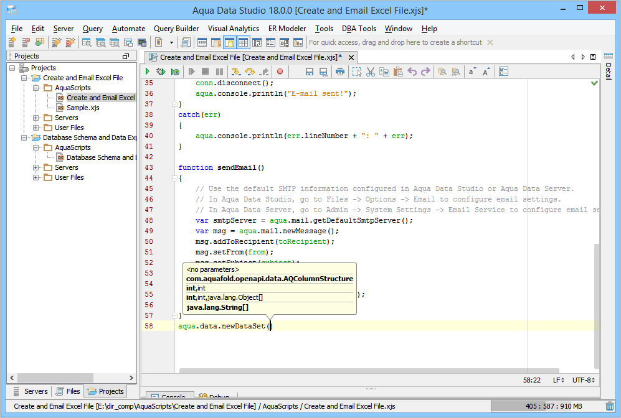621x418 pixels.
Task: Copy text using the Copy icon
Action: tap(384, 72)
